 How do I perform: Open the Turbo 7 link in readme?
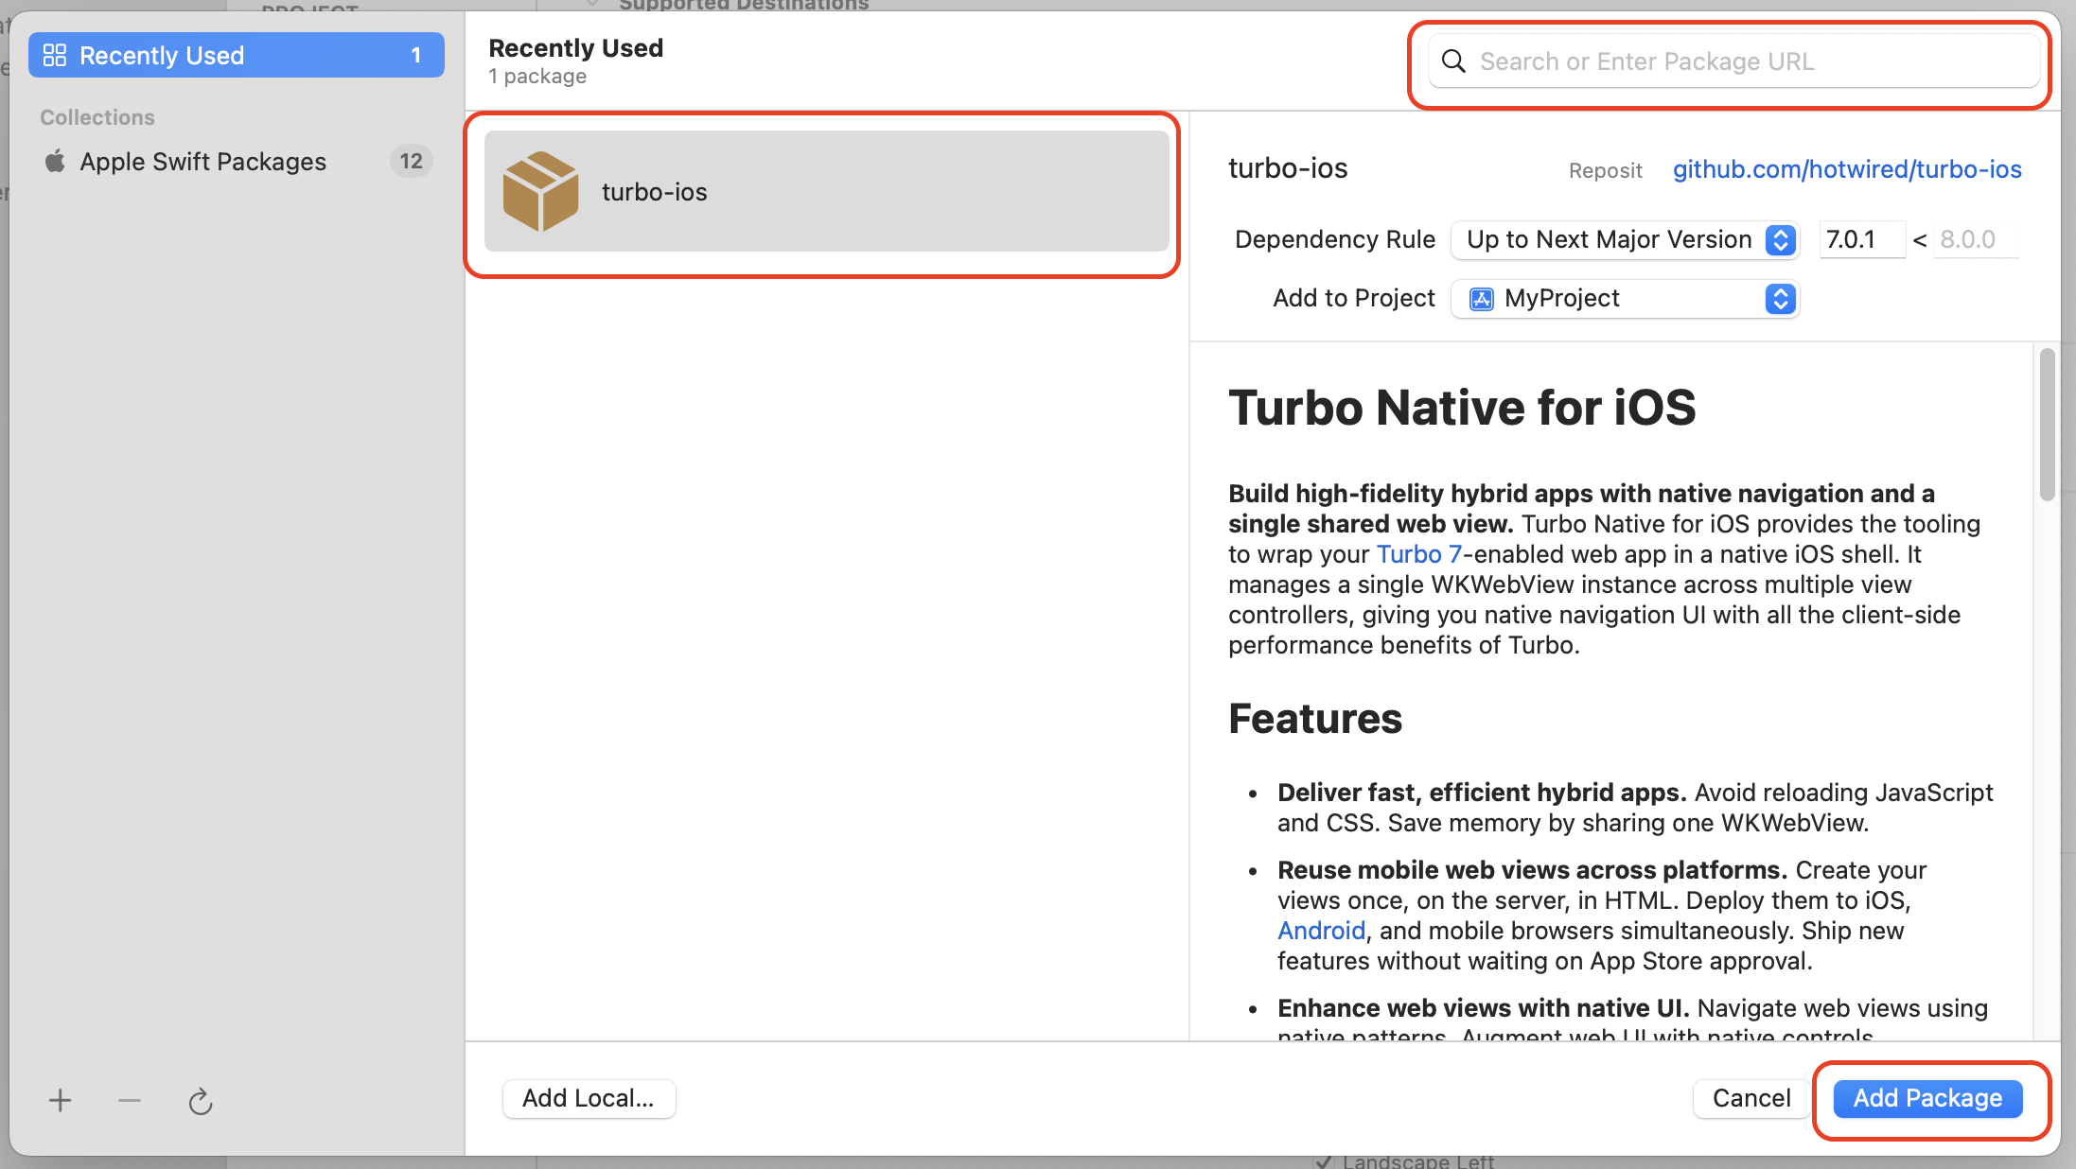point(1418,554)
